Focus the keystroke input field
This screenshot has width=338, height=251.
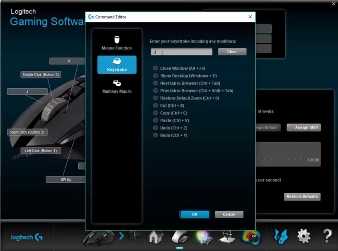[x=181, y=52]
